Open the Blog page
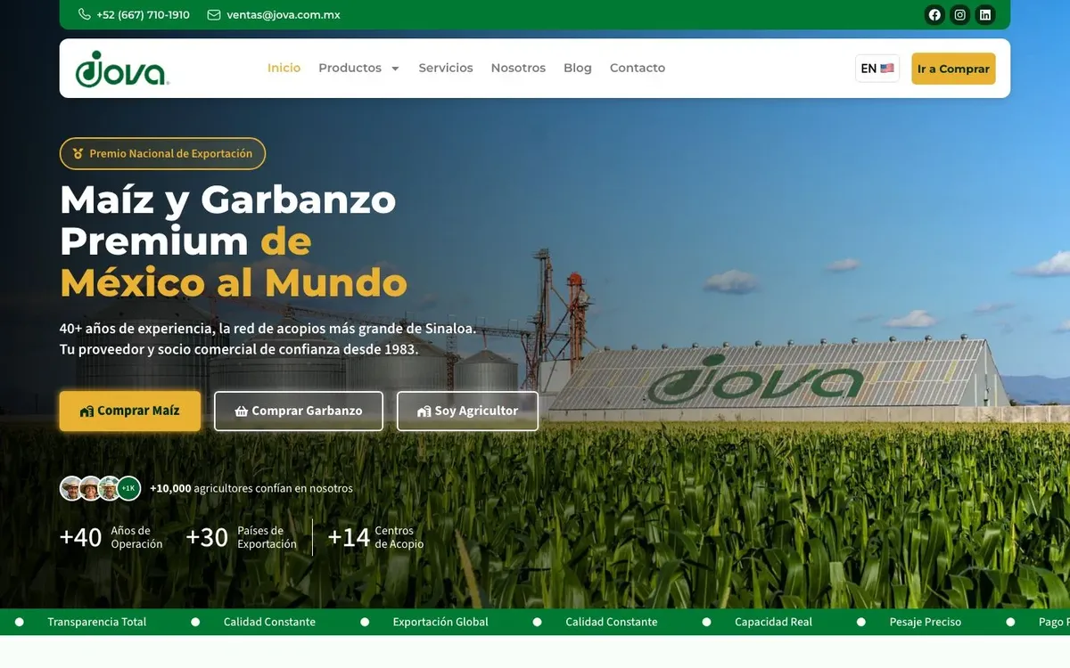The height and width of the screenshot is (668, 1070). 578,68
